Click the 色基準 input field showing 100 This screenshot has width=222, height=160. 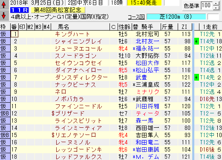[207, 6]
